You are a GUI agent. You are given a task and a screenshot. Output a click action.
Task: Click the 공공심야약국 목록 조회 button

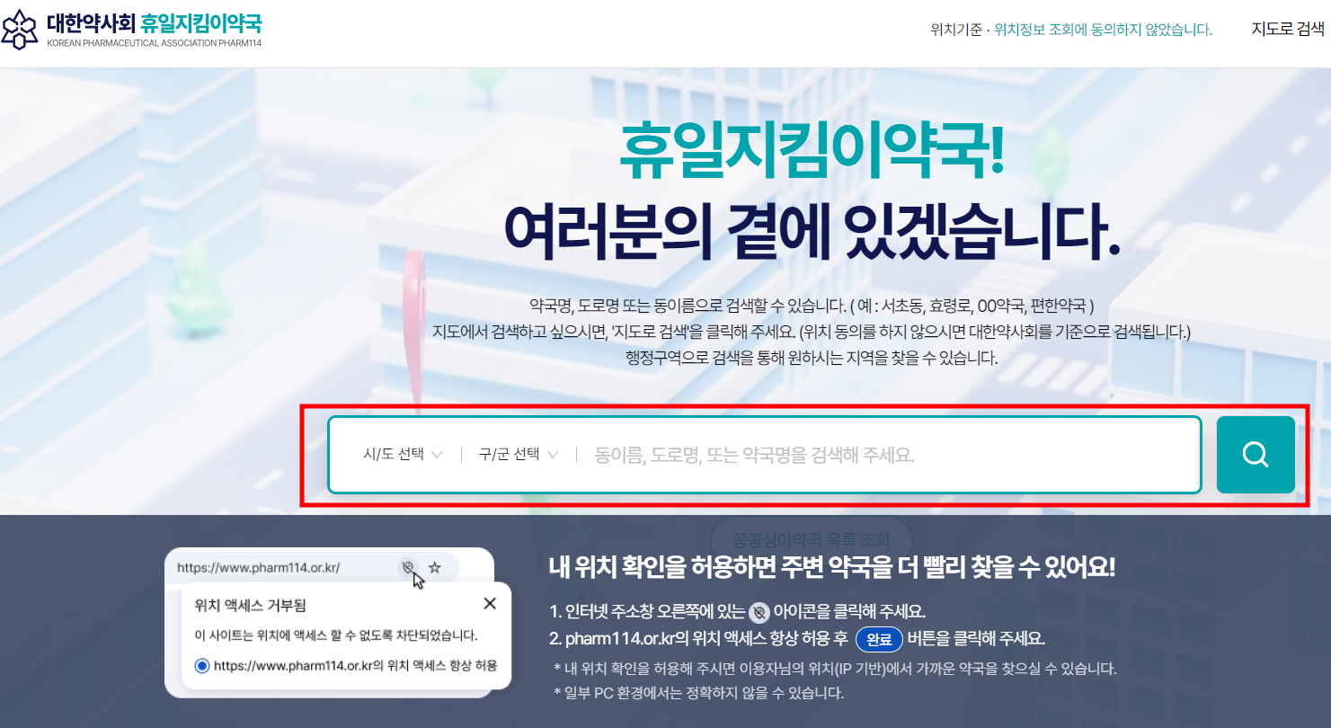pos(810,540)
